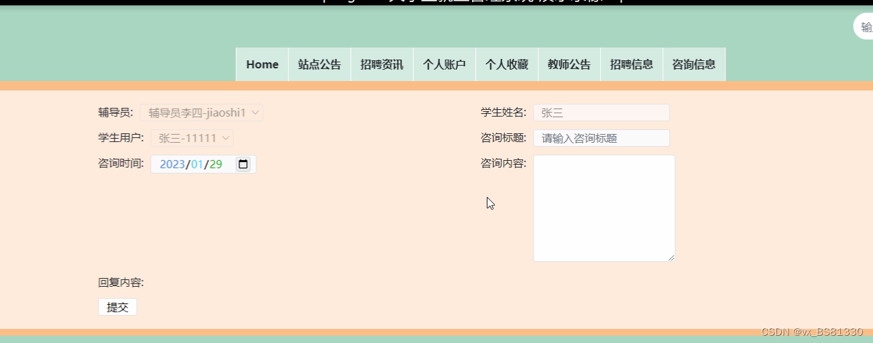Select the 回复内容 label text
This screenshot has height=343, width=873.
121,282
